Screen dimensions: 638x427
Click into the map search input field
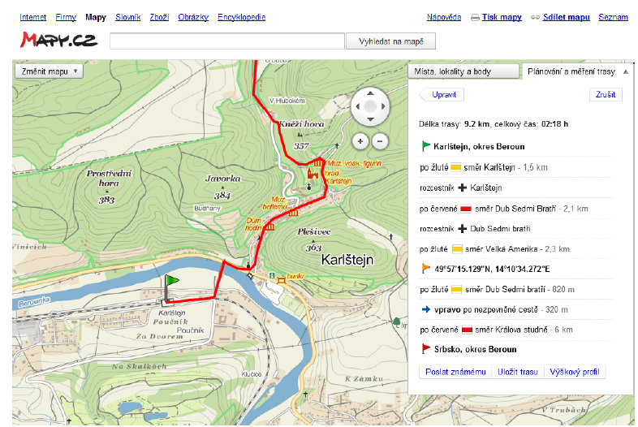[227, 41]
